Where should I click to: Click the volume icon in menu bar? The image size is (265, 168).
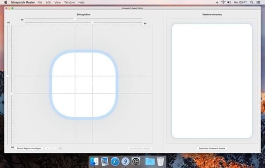tap(229, 2)
